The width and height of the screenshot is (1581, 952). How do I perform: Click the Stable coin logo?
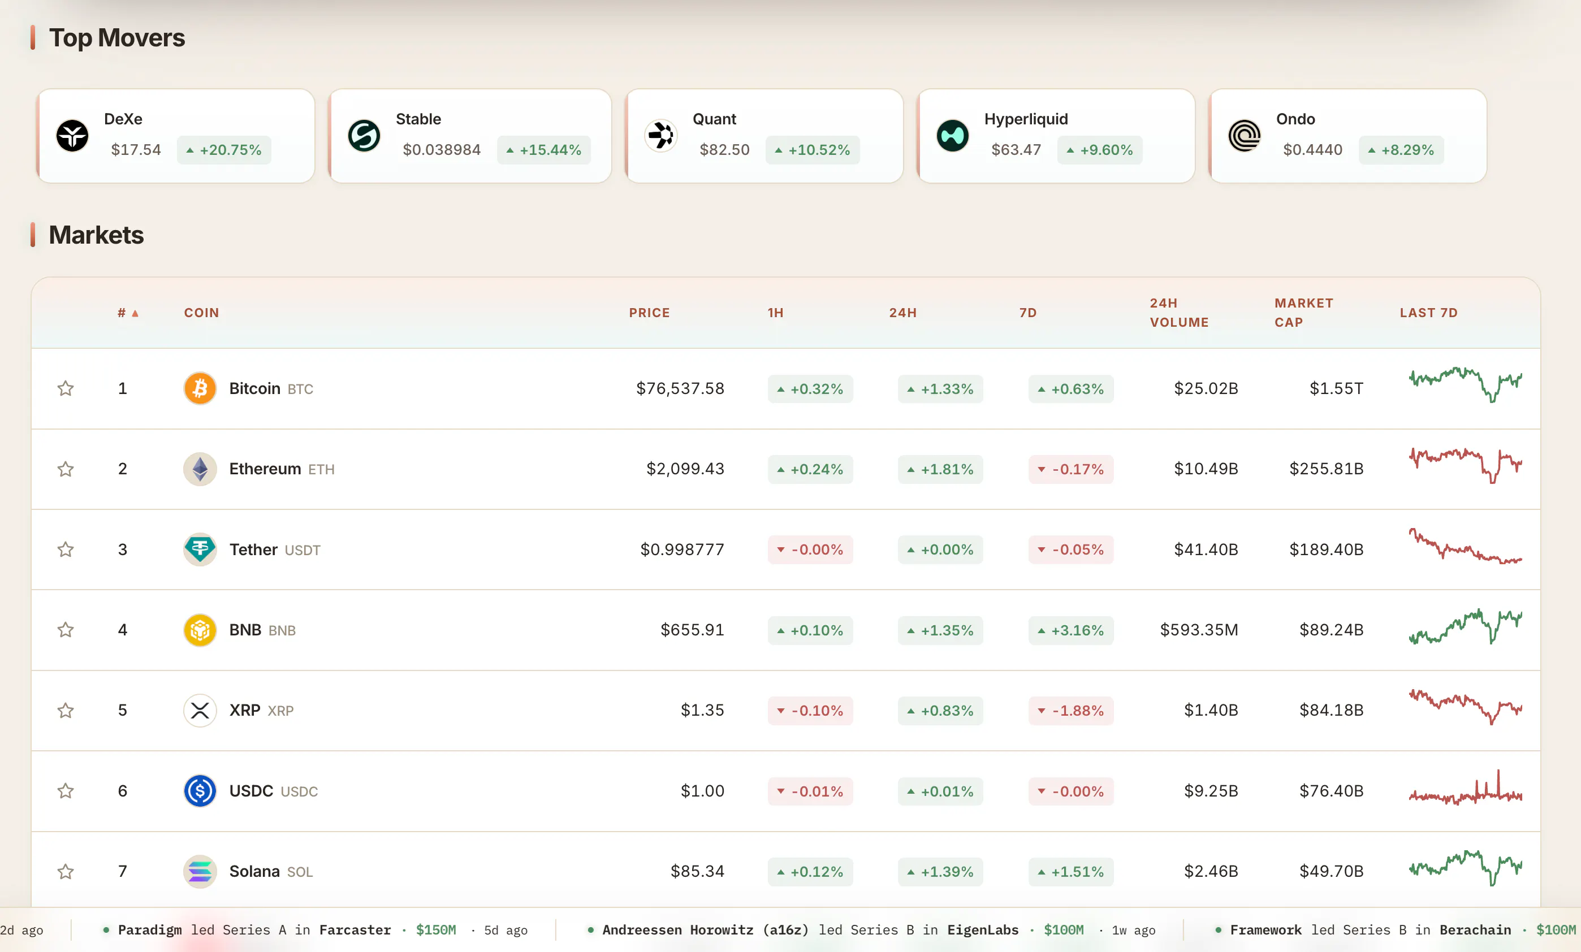coord(364,135)
